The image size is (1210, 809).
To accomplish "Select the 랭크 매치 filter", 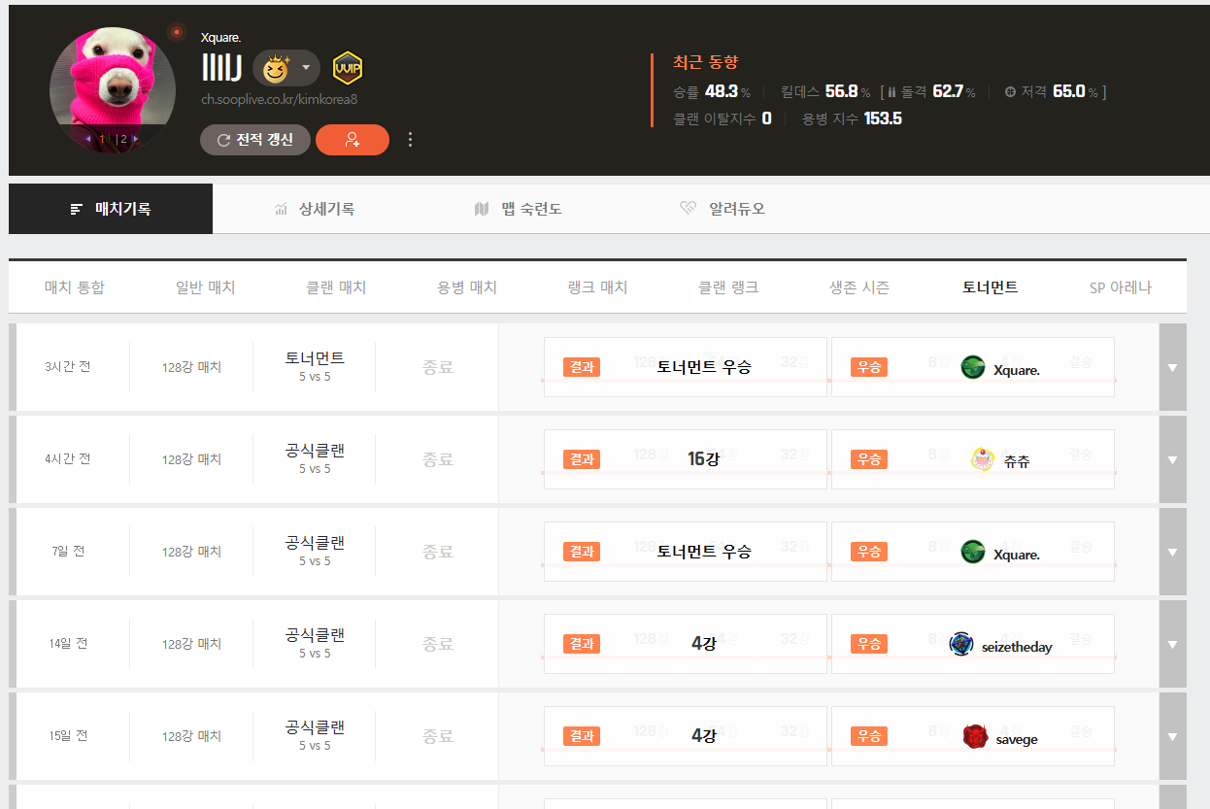I will [x=597, y=287].
